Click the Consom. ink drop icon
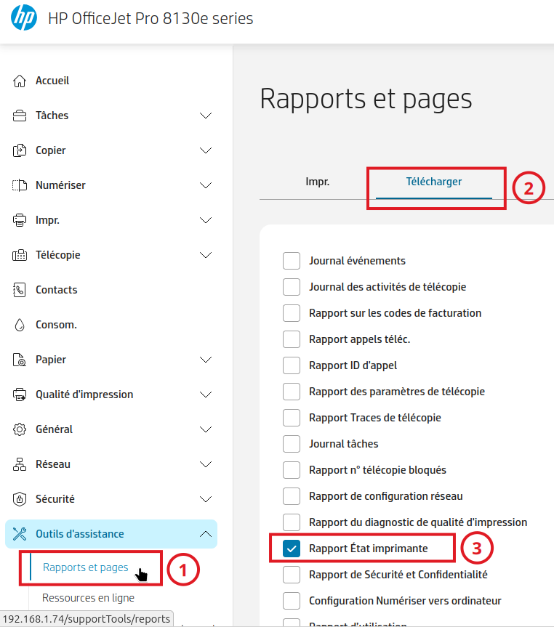 point(20,325)
